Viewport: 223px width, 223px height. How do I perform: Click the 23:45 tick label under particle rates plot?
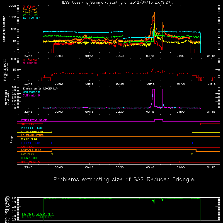(28, 84)
